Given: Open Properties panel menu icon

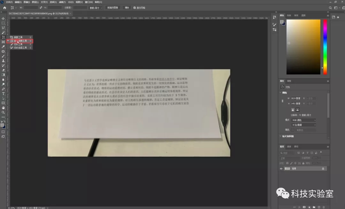Looking at the screenshot, I should (x=328, y=81).
